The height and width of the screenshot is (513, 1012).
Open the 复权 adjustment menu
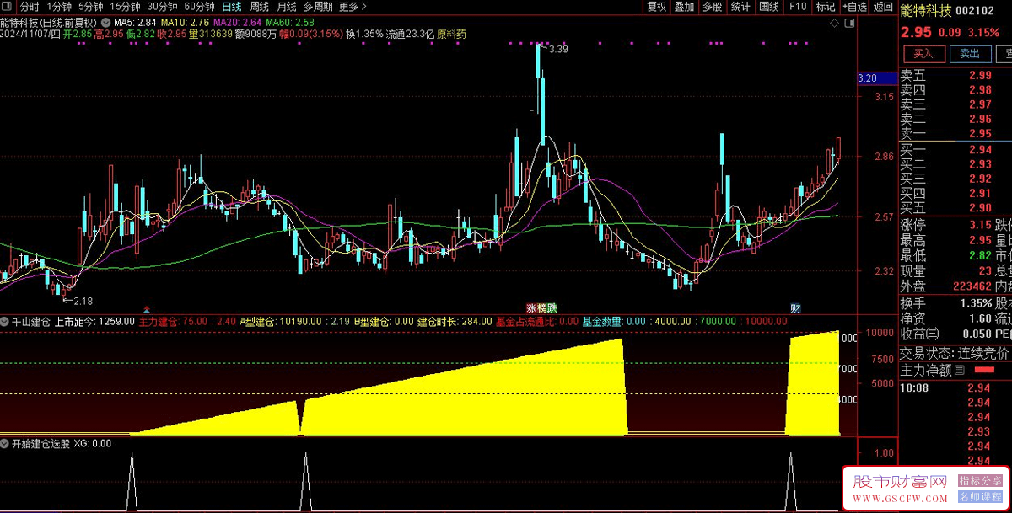pyautogui.click(x=657, y=7)
